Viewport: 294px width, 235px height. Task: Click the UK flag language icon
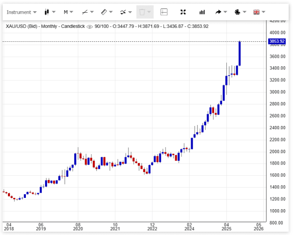tap(256, 12)
